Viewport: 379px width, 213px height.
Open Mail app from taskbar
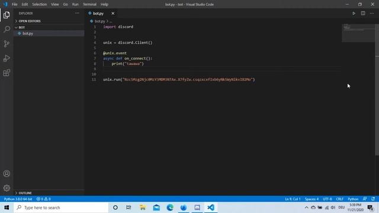coord(156,208)
